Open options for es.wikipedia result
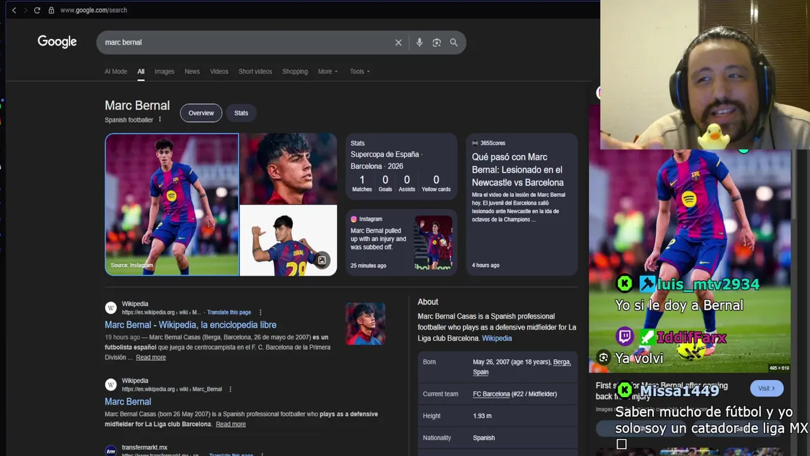The width and height of the screenshot is (810, 456). (x=260, y=312)
